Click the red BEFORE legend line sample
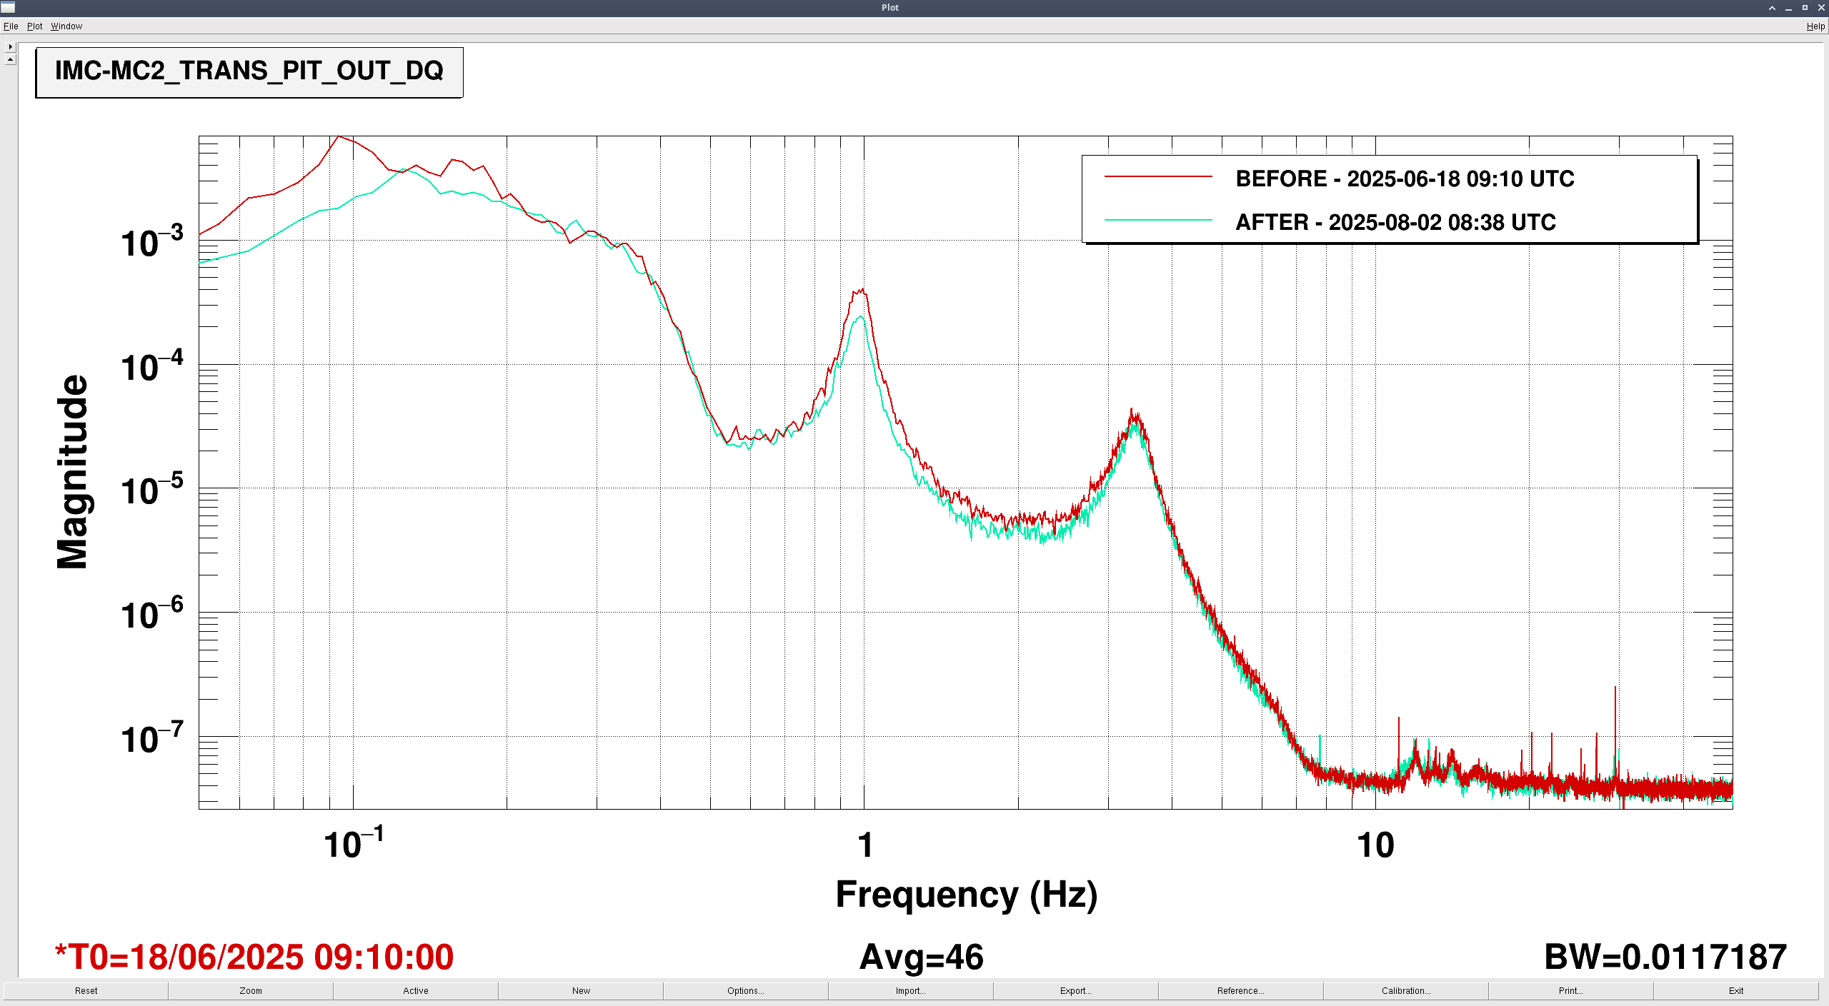1829x1006 pixels. click(1158, 176)
